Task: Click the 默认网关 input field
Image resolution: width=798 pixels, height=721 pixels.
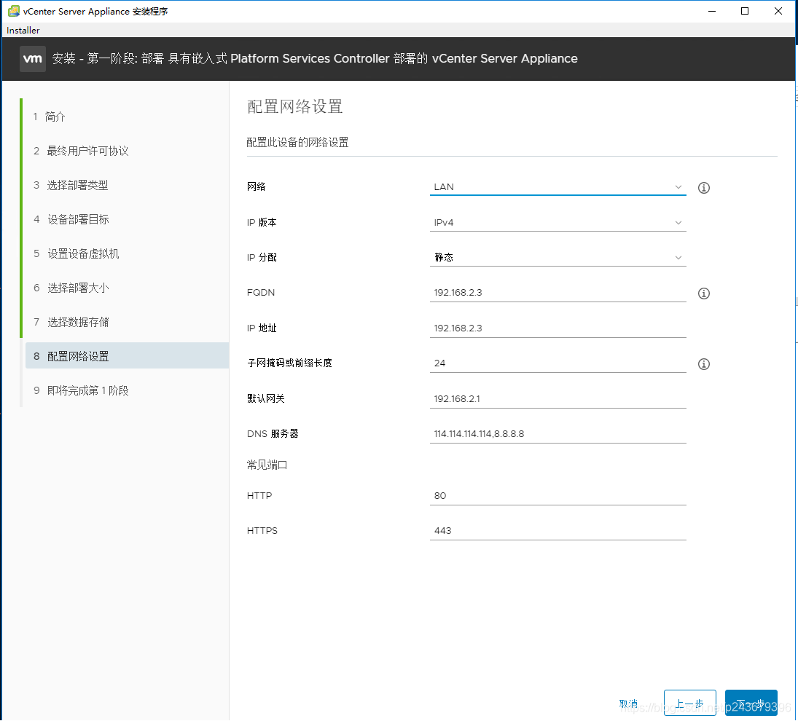Action: click(558, 398)
